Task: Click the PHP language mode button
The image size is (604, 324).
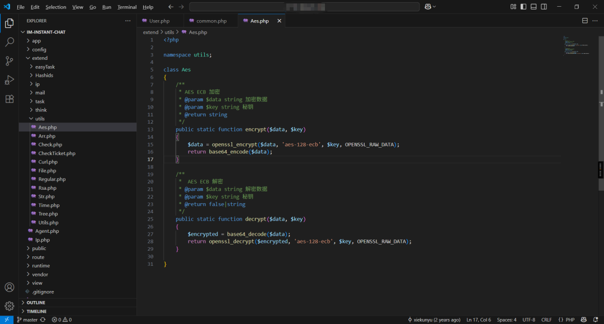Action: tap(567, 320)
